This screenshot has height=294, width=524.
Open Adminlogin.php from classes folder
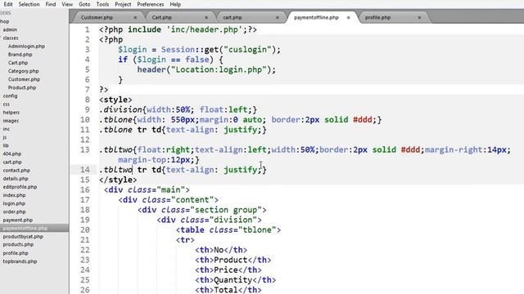click(x=26, y=47)
